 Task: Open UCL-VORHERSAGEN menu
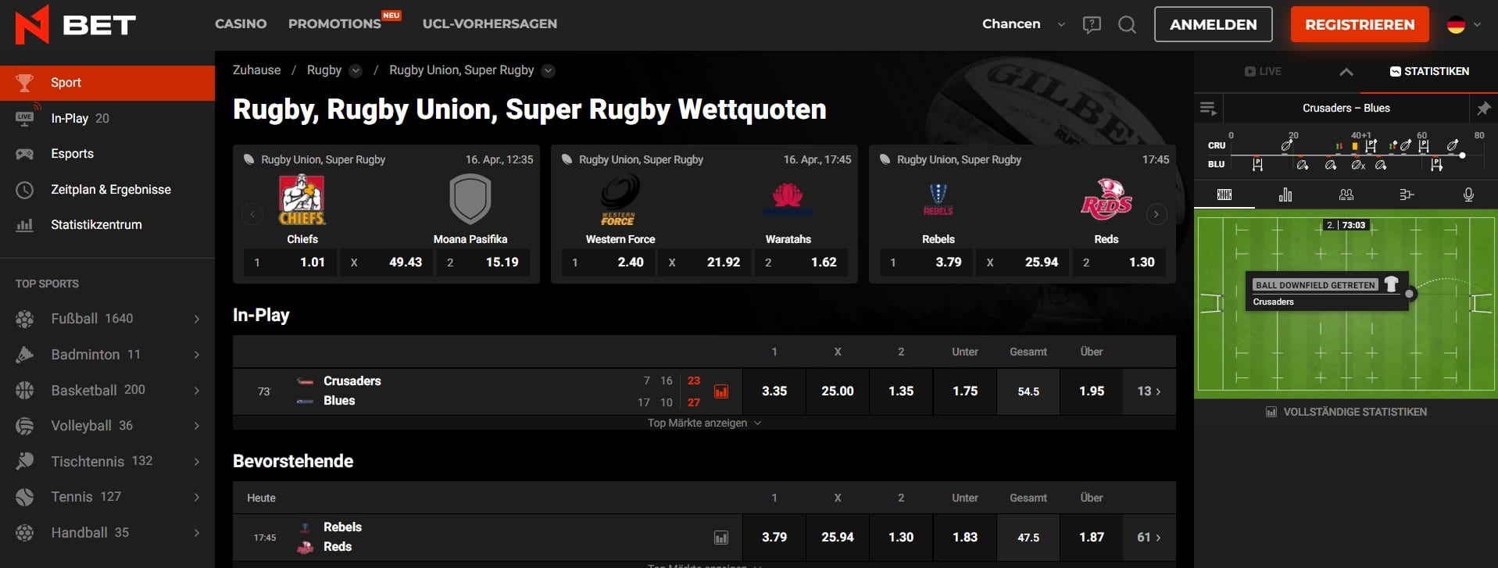[490, 24]
